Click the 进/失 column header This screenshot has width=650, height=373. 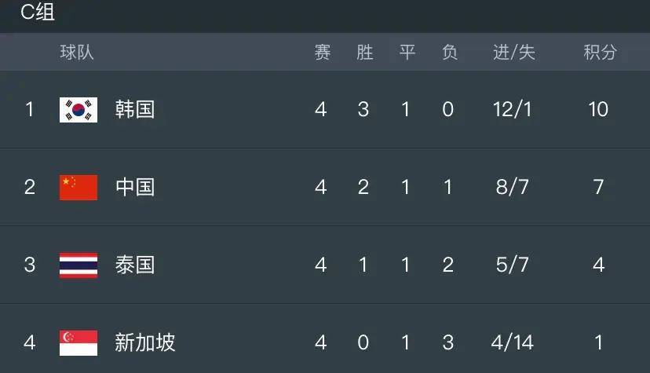514,52
